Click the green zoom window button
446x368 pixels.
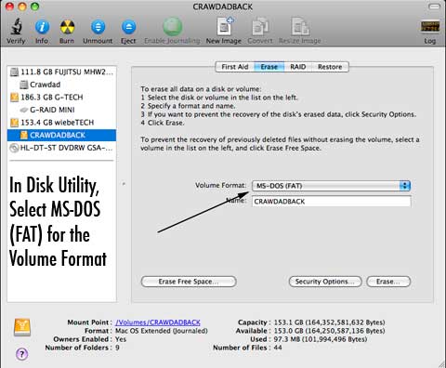point(34,7)
